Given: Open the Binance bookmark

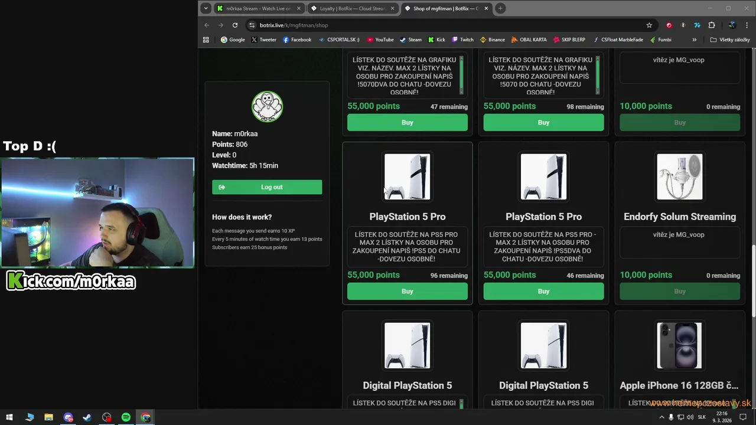Looking at the screenshot, I should pos(493,40).
